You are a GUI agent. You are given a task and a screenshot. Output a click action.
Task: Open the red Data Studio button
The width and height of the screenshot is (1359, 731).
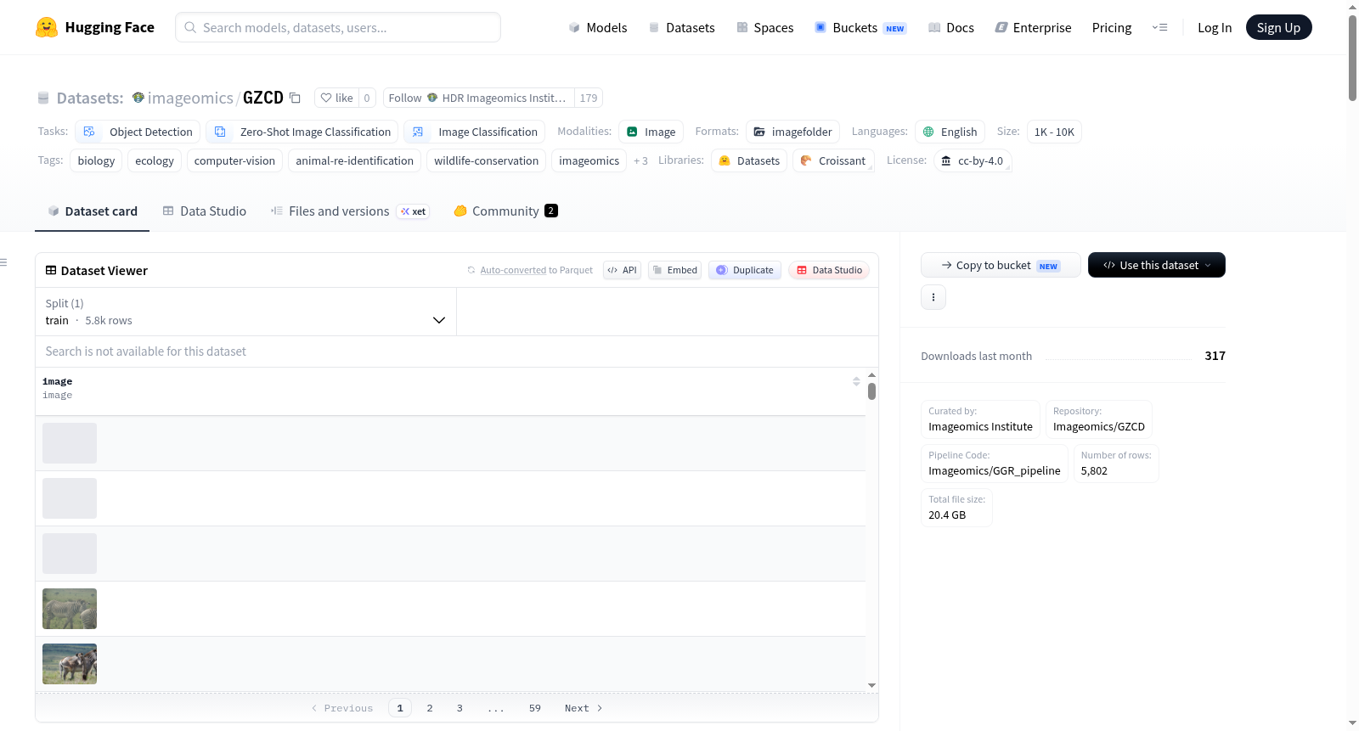(x=829, y=270)
